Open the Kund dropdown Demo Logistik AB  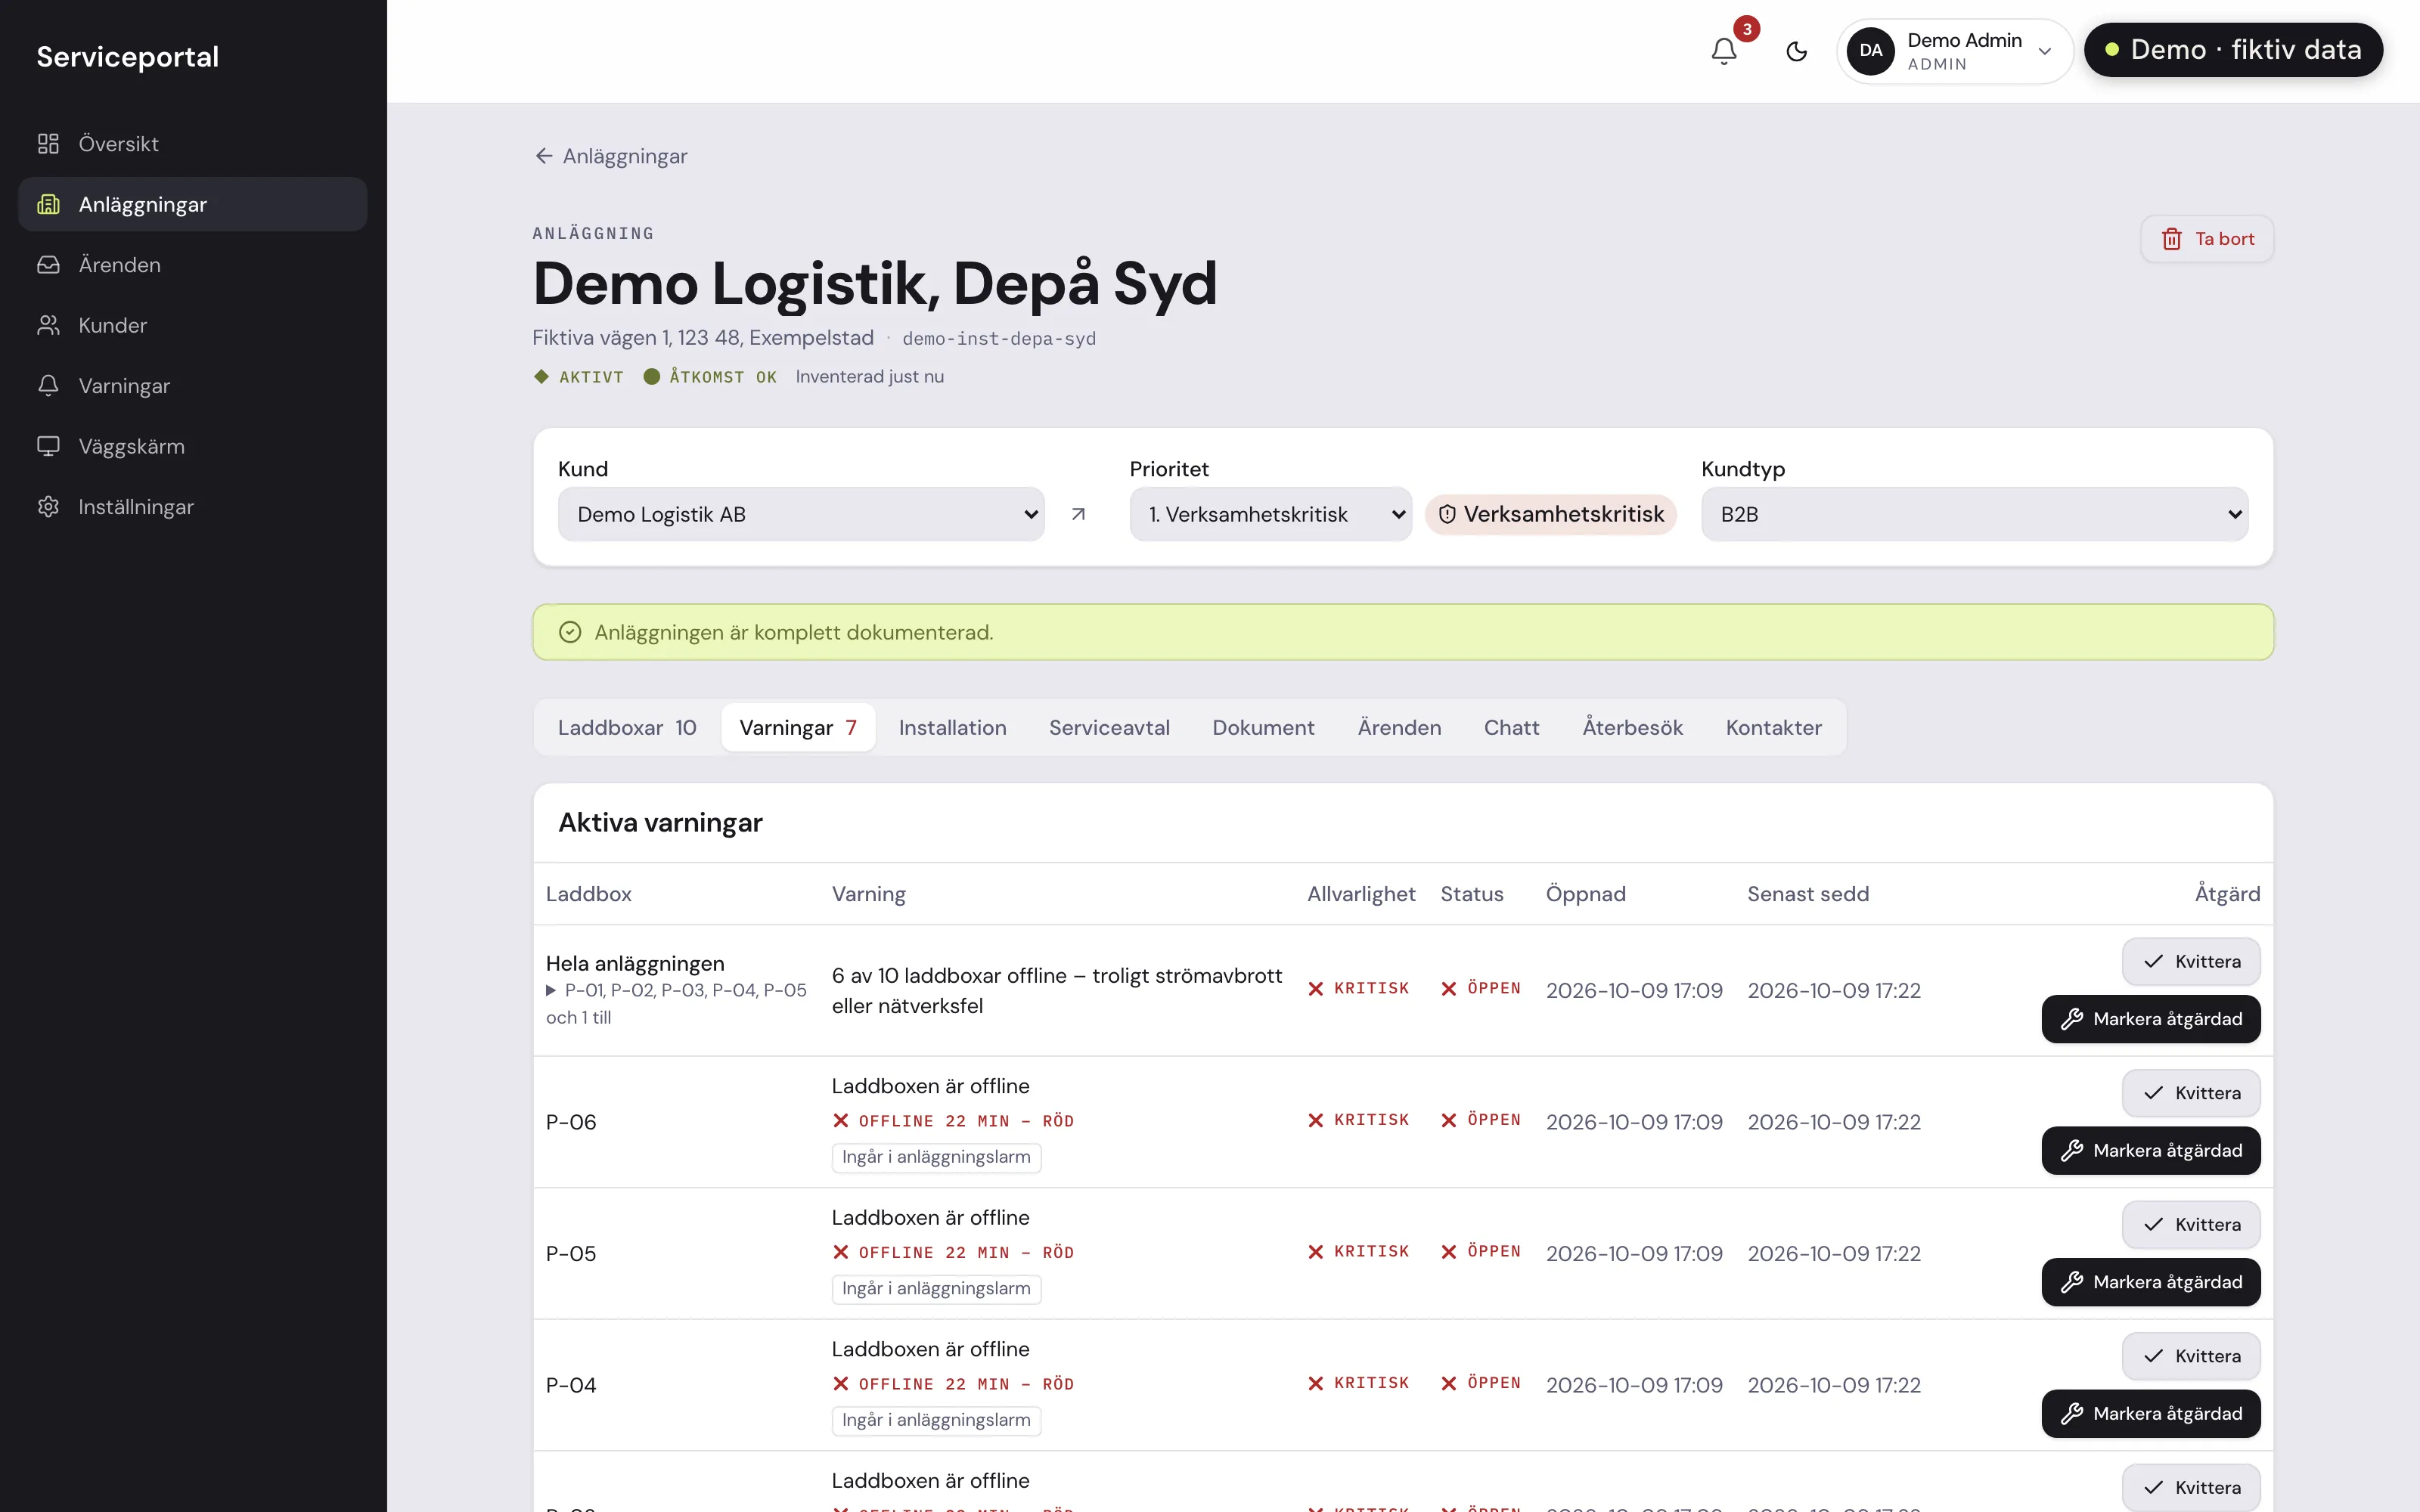point(801,514)
